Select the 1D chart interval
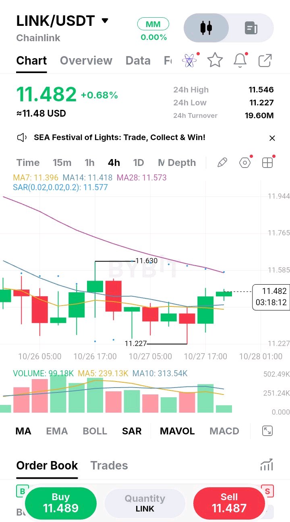This screenshot has height=522, width=290. (x=139, y=163)
